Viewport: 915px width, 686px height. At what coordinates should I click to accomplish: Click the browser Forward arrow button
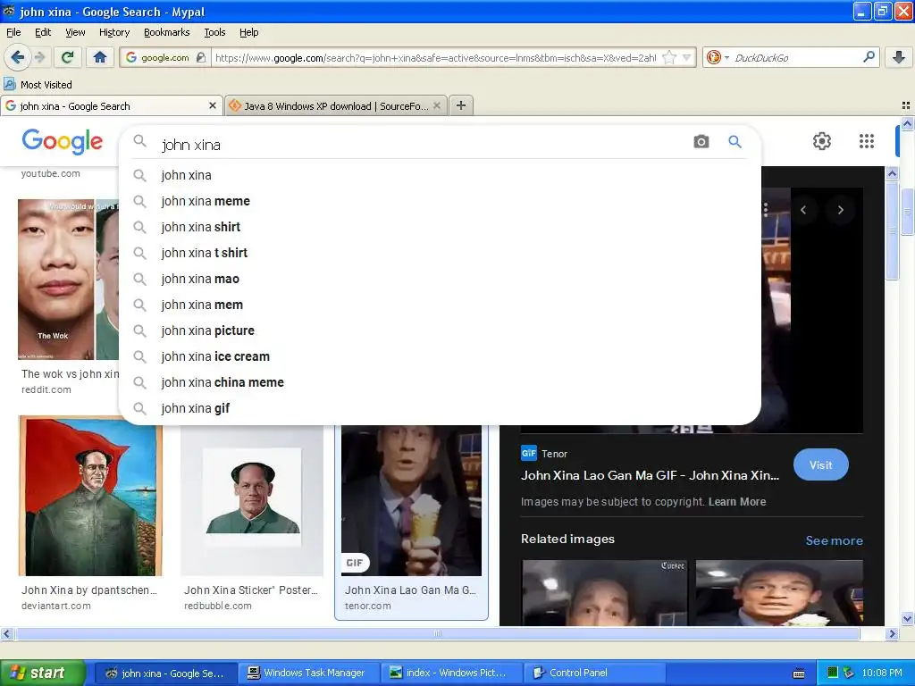(x=39, y=57)
